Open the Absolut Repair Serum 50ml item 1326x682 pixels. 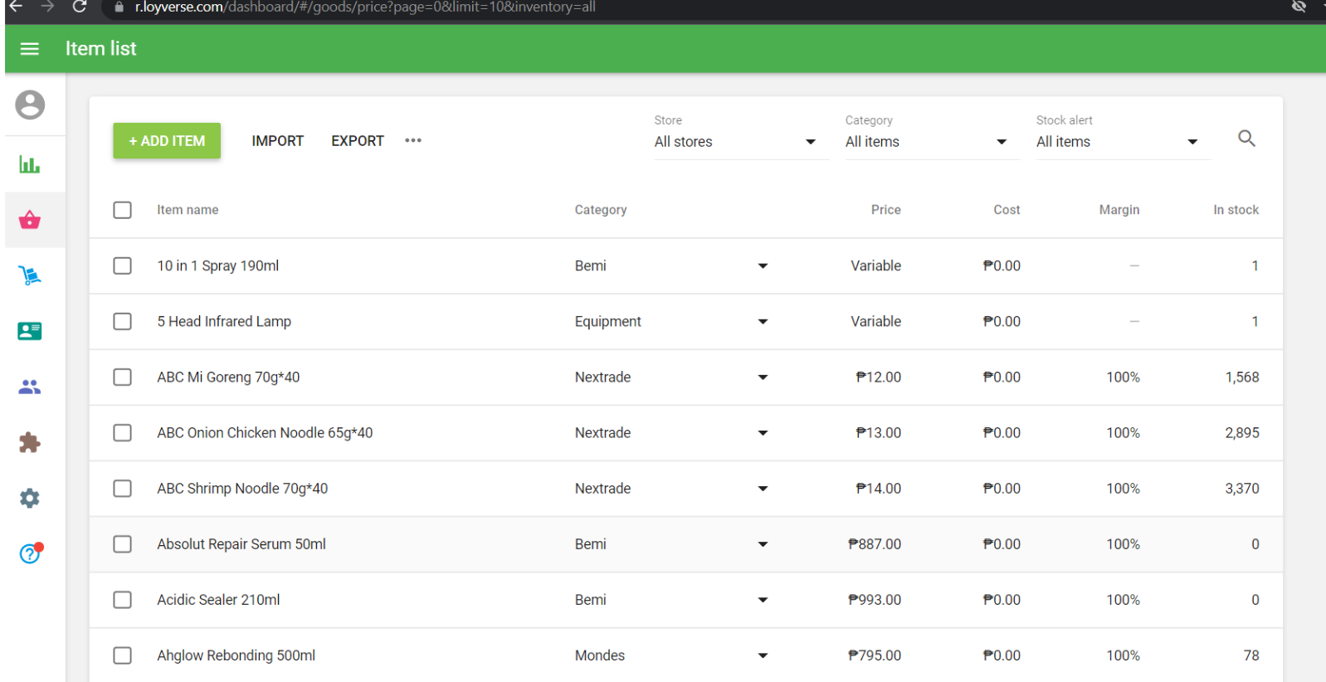[x=241, y=544]
